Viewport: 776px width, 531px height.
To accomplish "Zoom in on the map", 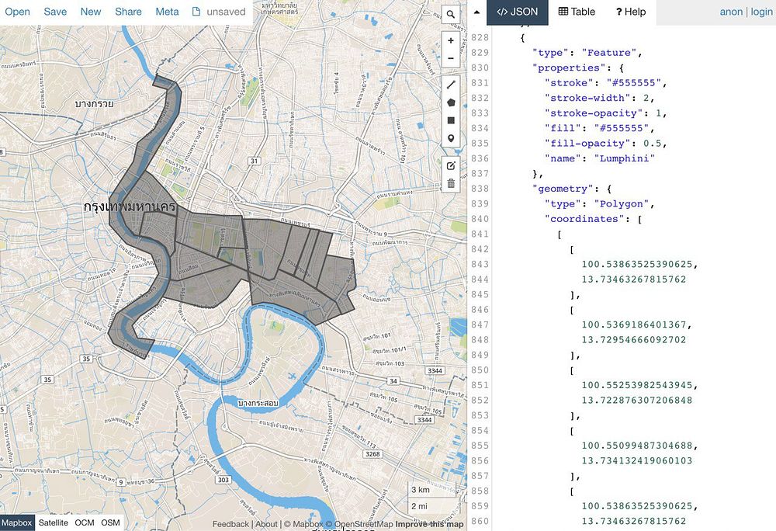I will [451, 40].
